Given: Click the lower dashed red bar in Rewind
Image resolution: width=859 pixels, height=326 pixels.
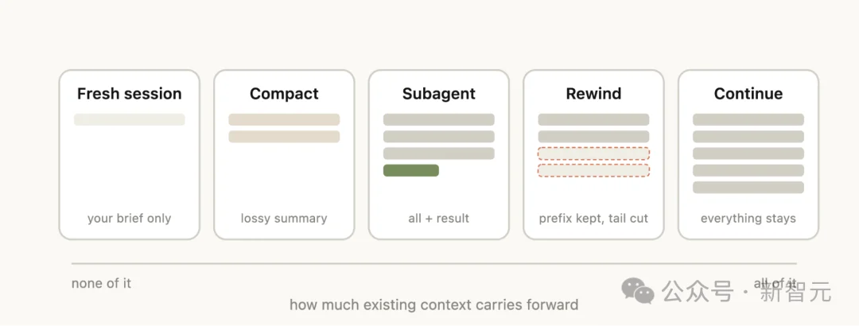Looking at the screenshot, I should (593, 170).
